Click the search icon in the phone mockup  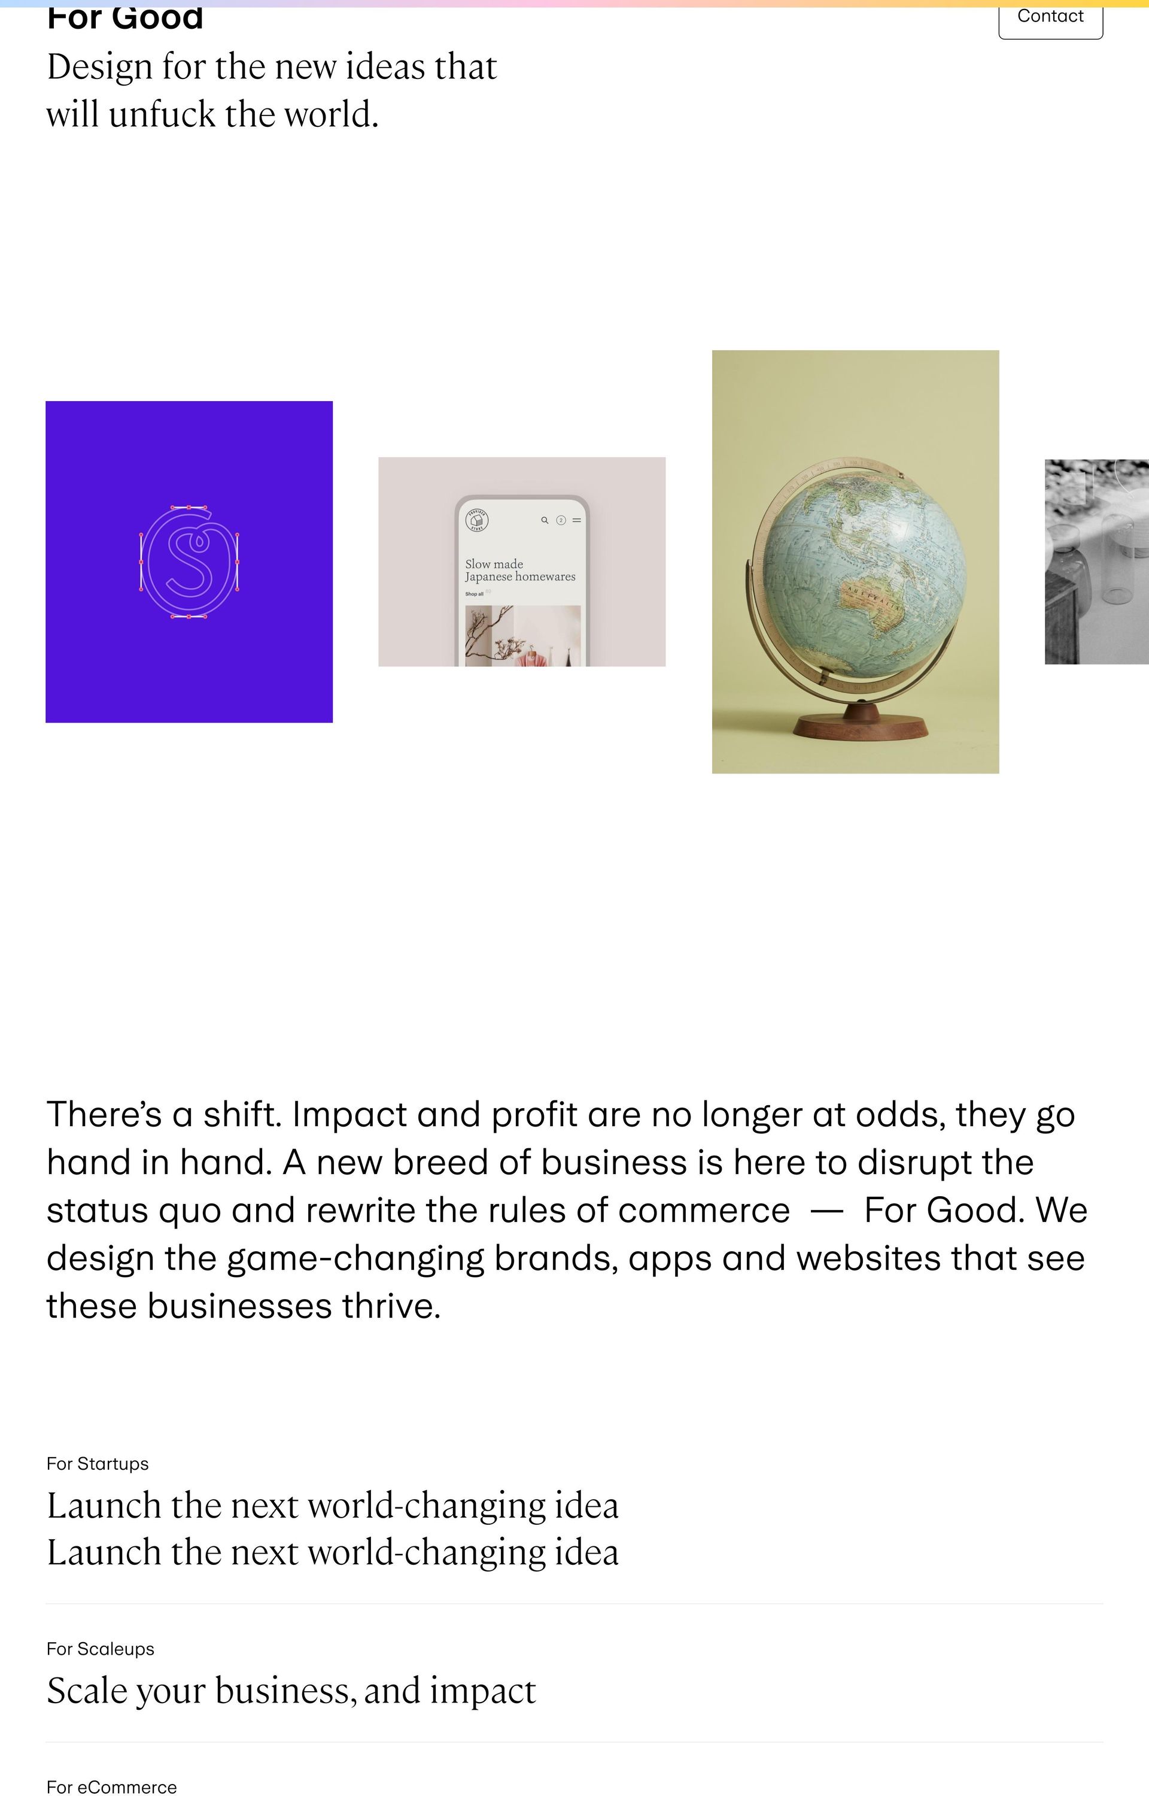[545, 520]
